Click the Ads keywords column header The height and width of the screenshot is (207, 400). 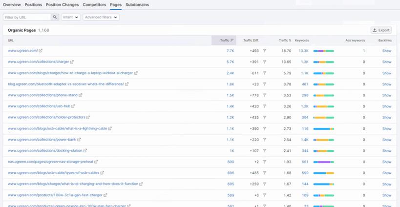click(355, 41)
